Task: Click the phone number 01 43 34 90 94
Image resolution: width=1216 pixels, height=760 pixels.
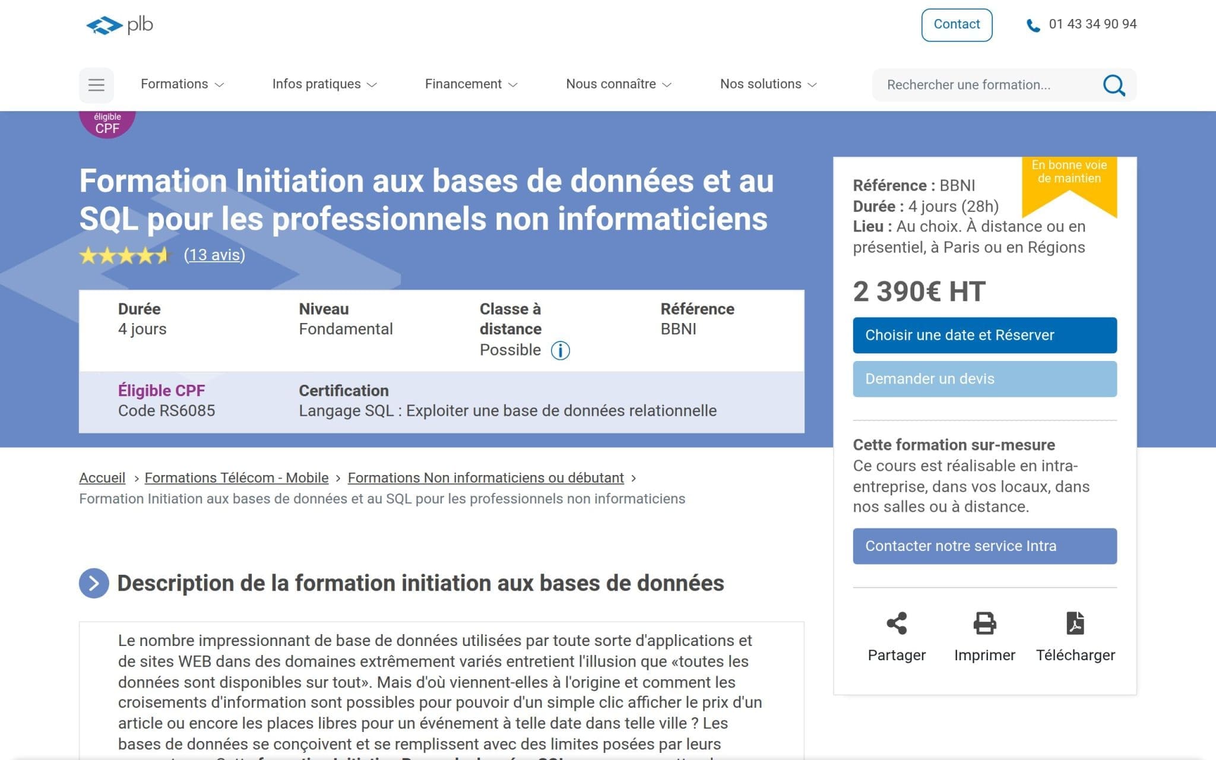Action: pyautogui.click(x=1092, y=24)
